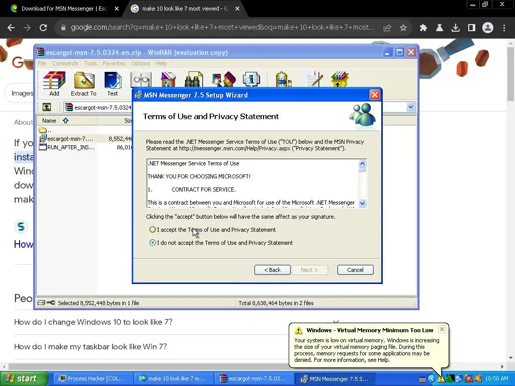Image resolution: width=515 pixels, height=386 pixels.
Task: Open WinRAR File menu
Action: [x=42, y=63]
